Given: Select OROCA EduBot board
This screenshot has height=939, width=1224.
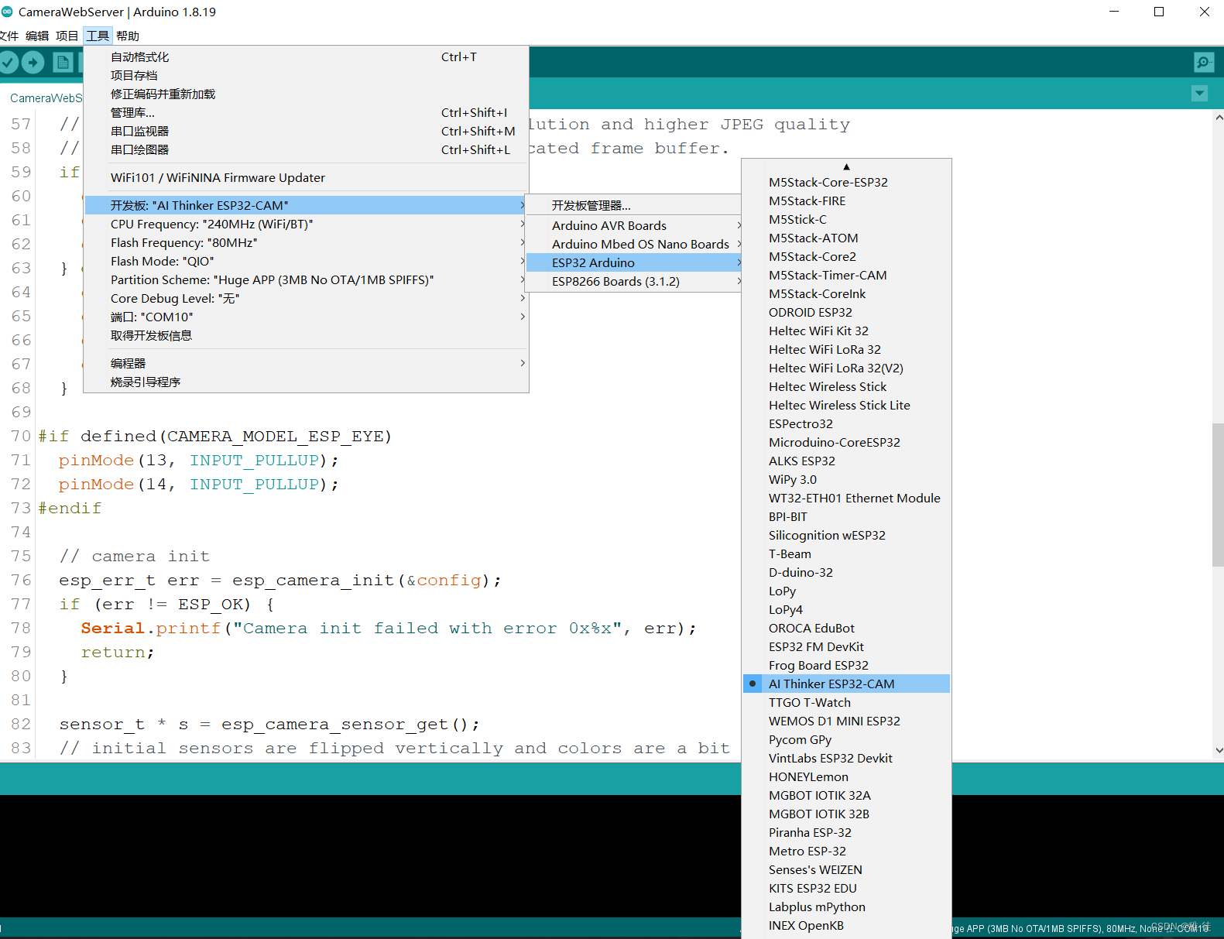Looking at the screenshot, I should coord(845,628).
